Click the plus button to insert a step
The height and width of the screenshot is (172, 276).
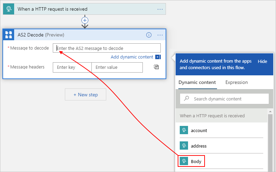[x=85, y=20]
